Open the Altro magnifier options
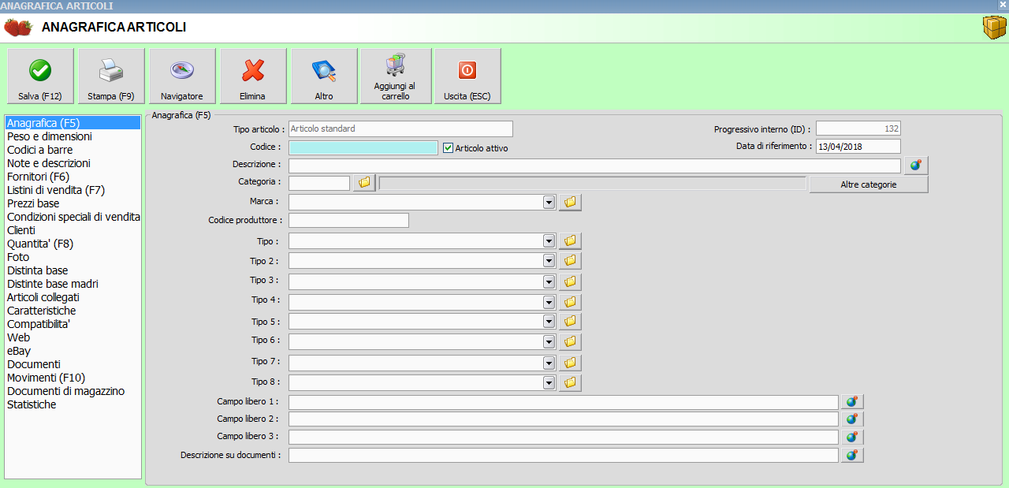This screenshot has height=488, width=1009. (x=324, y=76)
